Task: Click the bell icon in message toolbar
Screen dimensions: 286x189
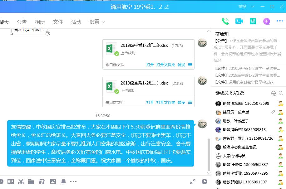Action: coord(63,182)
